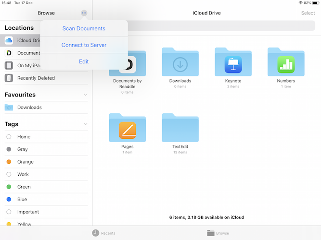Tap the TextEdit '13 items' caption
Image resolution: width=321 pixels, height=240 pixels.
coord(180,152)
